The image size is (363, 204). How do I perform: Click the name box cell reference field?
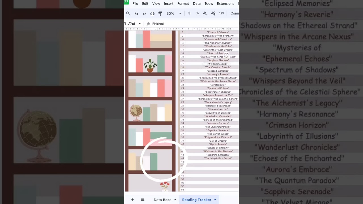130,24
